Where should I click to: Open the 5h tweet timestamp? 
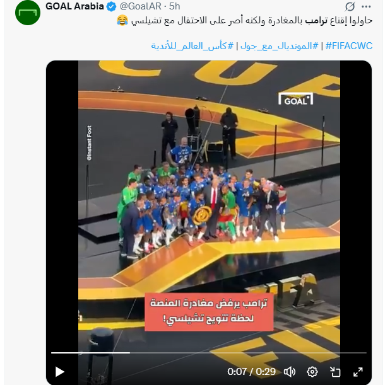pos(175,6)
